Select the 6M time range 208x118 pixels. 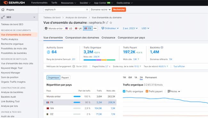coord(130,77)
